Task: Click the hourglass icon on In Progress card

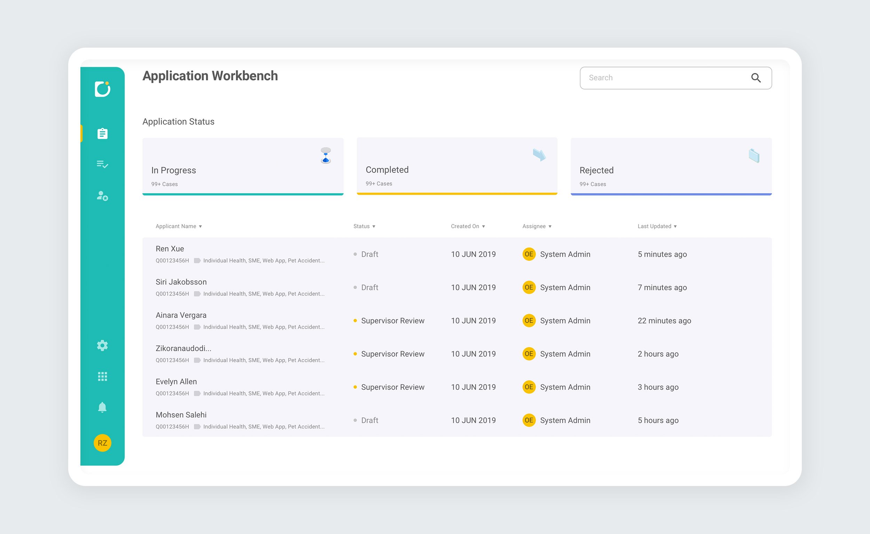Action: point(326,155)
